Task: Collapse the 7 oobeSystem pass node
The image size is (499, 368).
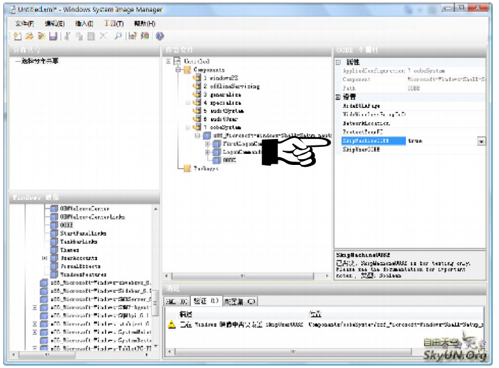Action: [188, 127]
